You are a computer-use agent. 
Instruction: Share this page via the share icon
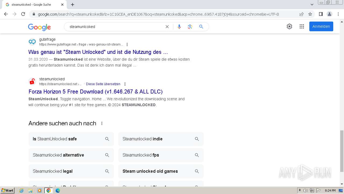(302, 14)
